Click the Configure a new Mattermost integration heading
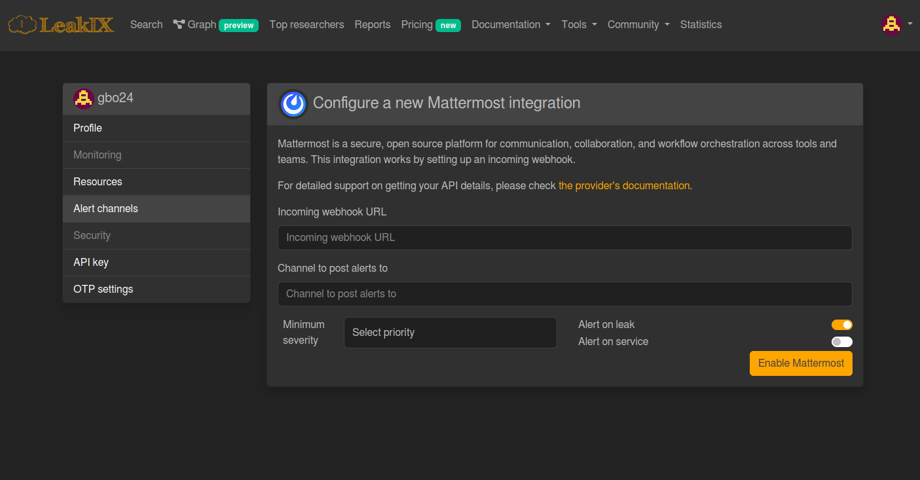 pyautogui.click(x=447, y=103)
